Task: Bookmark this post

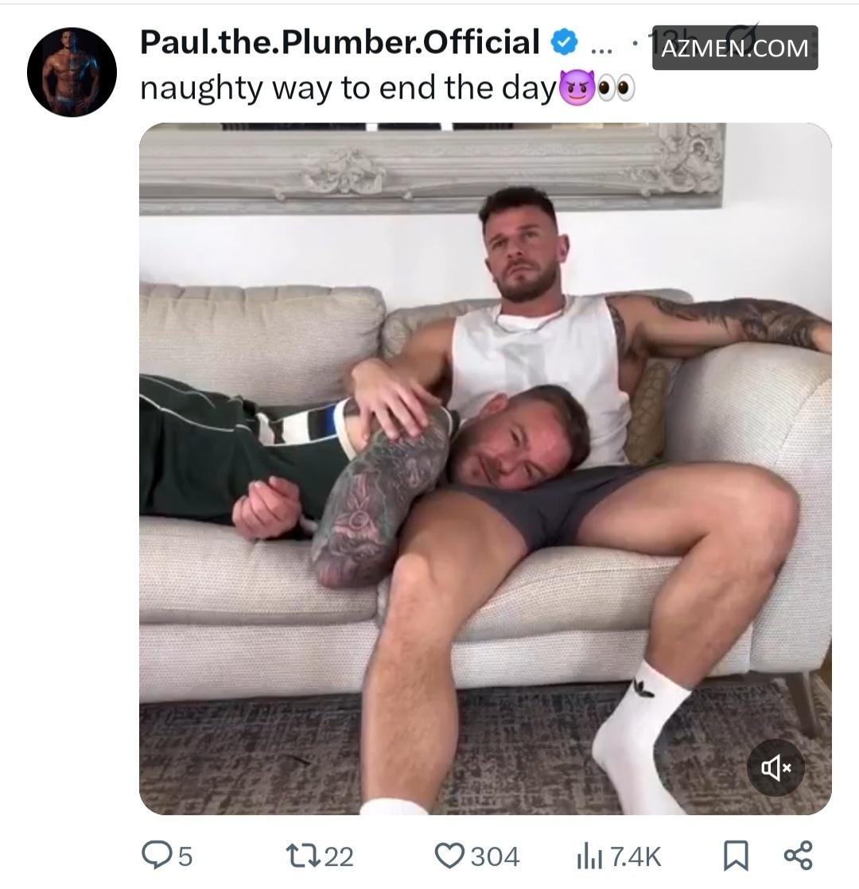Action: point(736,856)
